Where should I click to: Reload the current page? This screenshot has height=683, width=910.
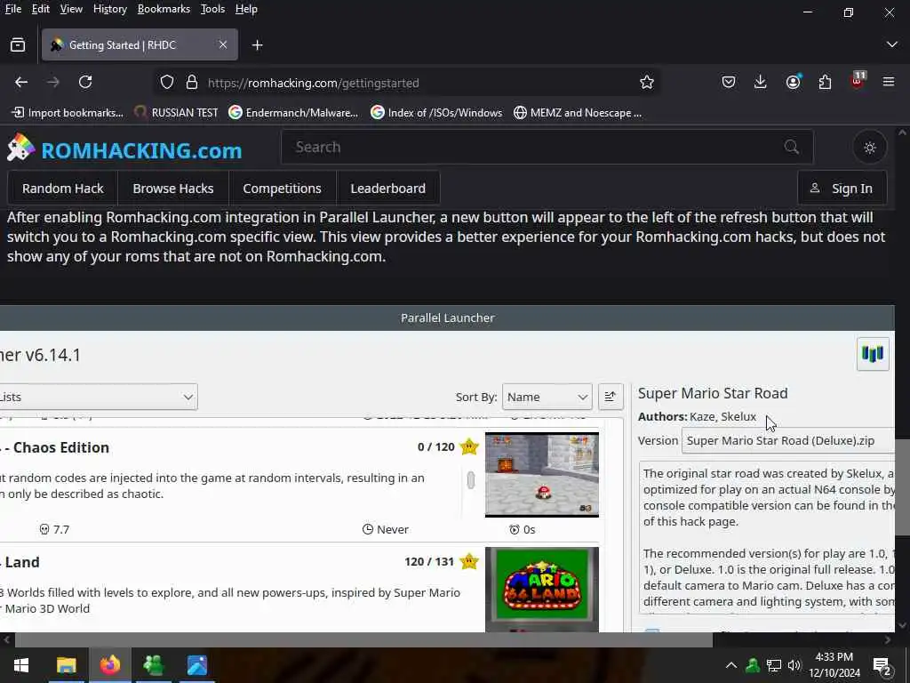85,82
